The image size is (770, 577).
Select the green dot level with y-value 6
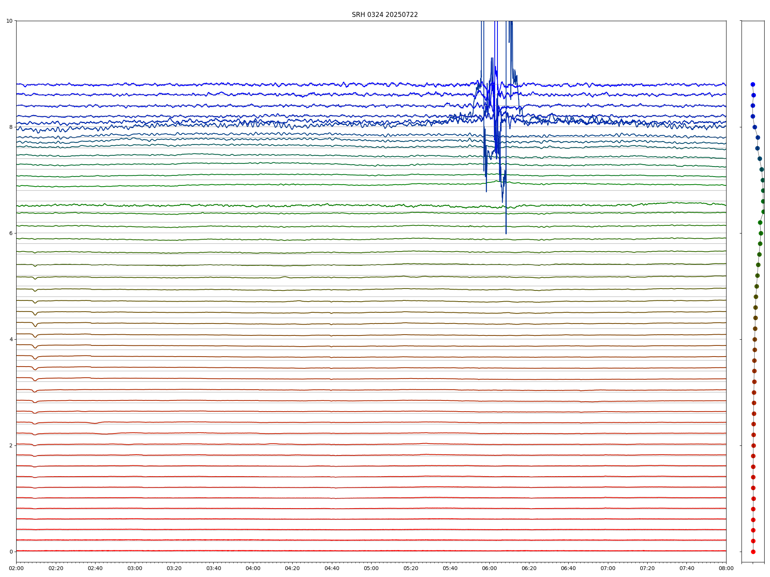click(761, 233)
